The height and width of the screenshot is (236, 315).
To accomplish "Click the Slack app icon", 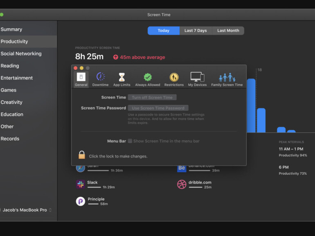I will [81, 185].
